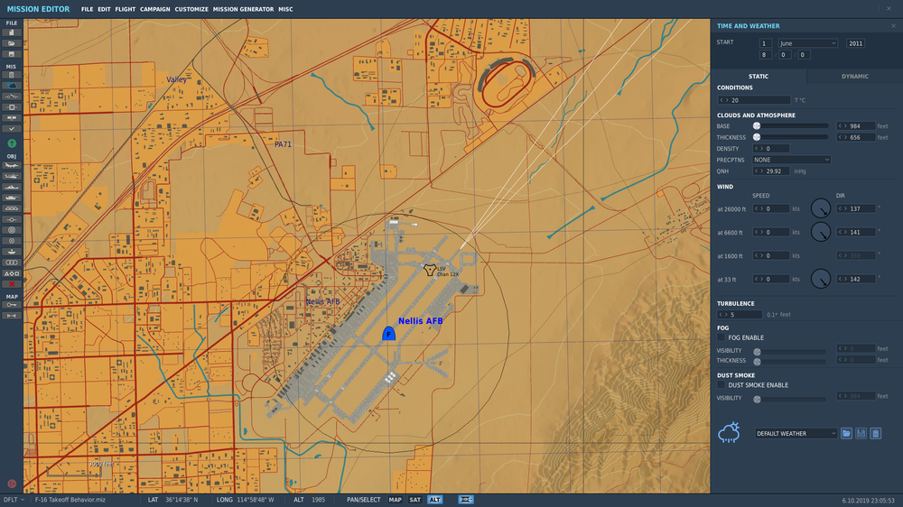This screenshot has width=903, height=507.
Task: Click the wind direction dial at 6600 ft
Action: click(820, 232)
